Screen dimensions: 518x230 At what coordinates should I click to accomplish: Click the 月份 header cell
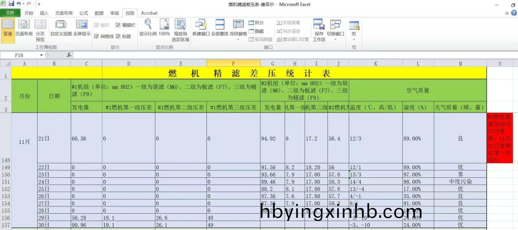25,96
